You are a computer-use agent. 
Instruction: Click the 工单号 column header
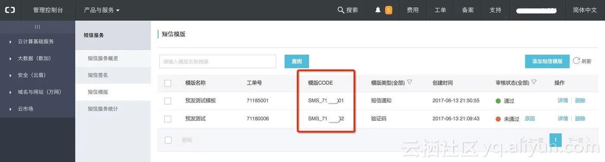pyautogui.click(x=254, y=83)
